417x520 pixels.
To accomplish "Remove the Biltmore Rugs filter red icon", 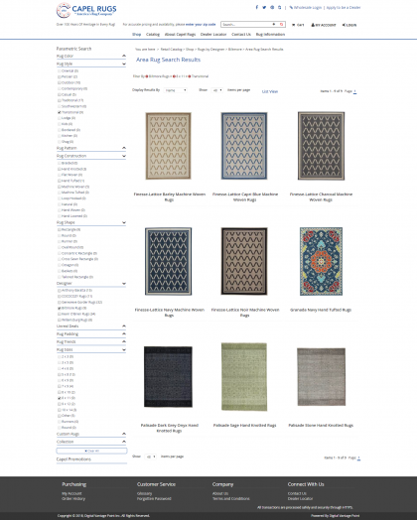I will (147, 76).
